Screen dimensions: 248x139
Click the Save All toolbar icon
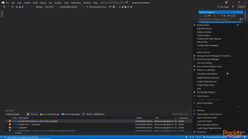(22, 7)
